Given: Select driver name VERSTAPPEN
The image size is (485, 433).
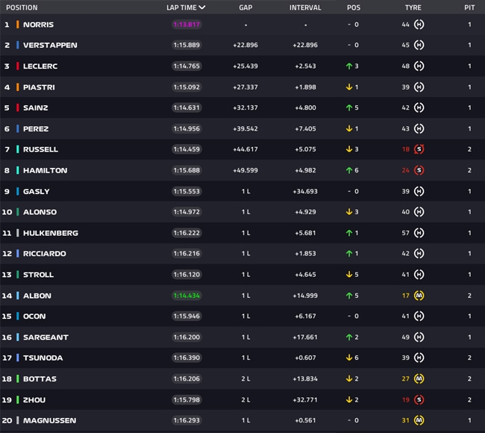Looking at the screenshot, I should 50,45.
